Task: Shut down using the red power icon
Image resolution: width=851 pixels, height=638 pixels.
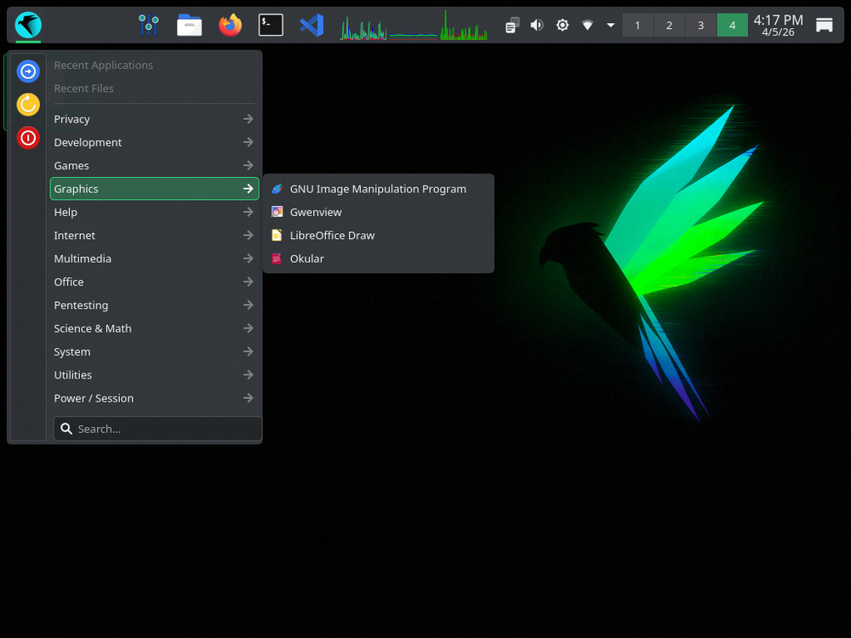Action: click(x=28, y=138)
